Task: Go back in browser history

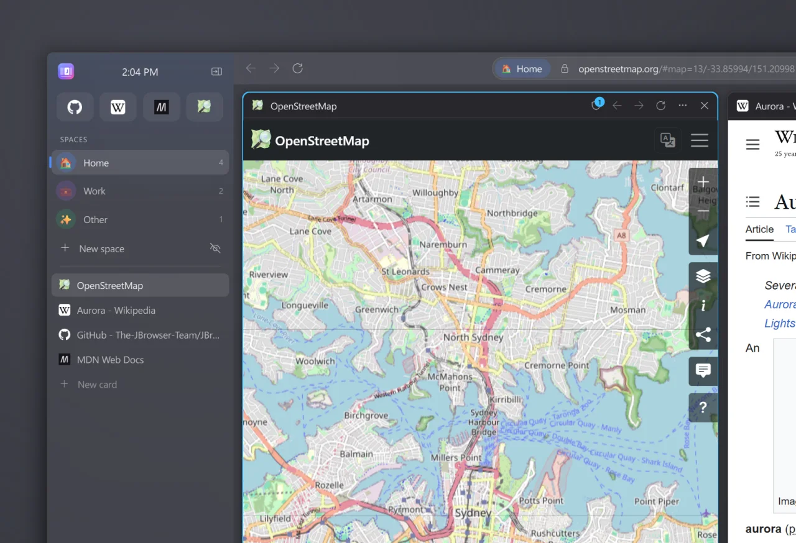Action: click(x=251, y=68)
